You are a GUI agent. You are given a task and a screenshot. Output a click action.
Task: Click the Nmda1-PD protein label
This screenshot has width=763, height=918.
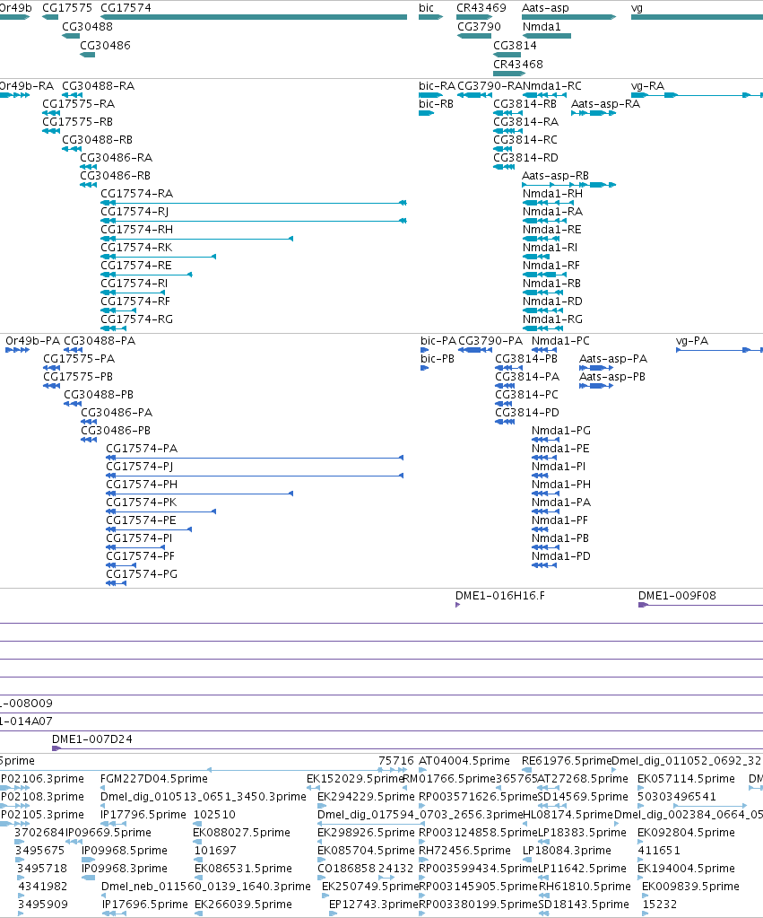(561, 555)
